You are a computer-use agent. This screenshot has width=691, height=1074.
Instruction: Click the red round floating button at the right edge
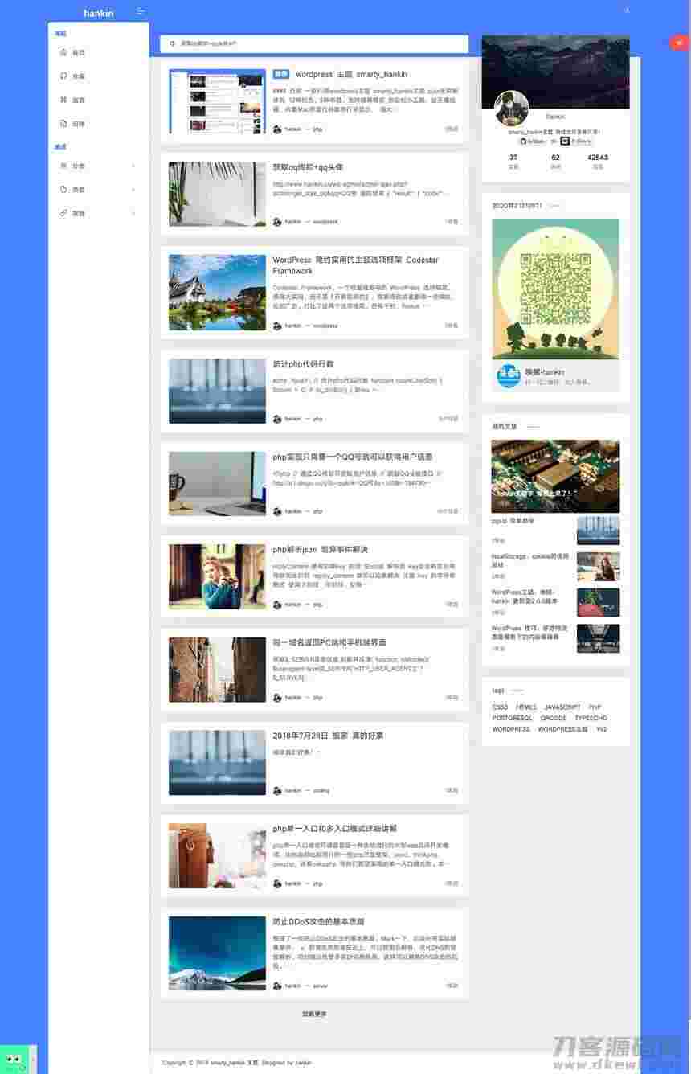679,43
